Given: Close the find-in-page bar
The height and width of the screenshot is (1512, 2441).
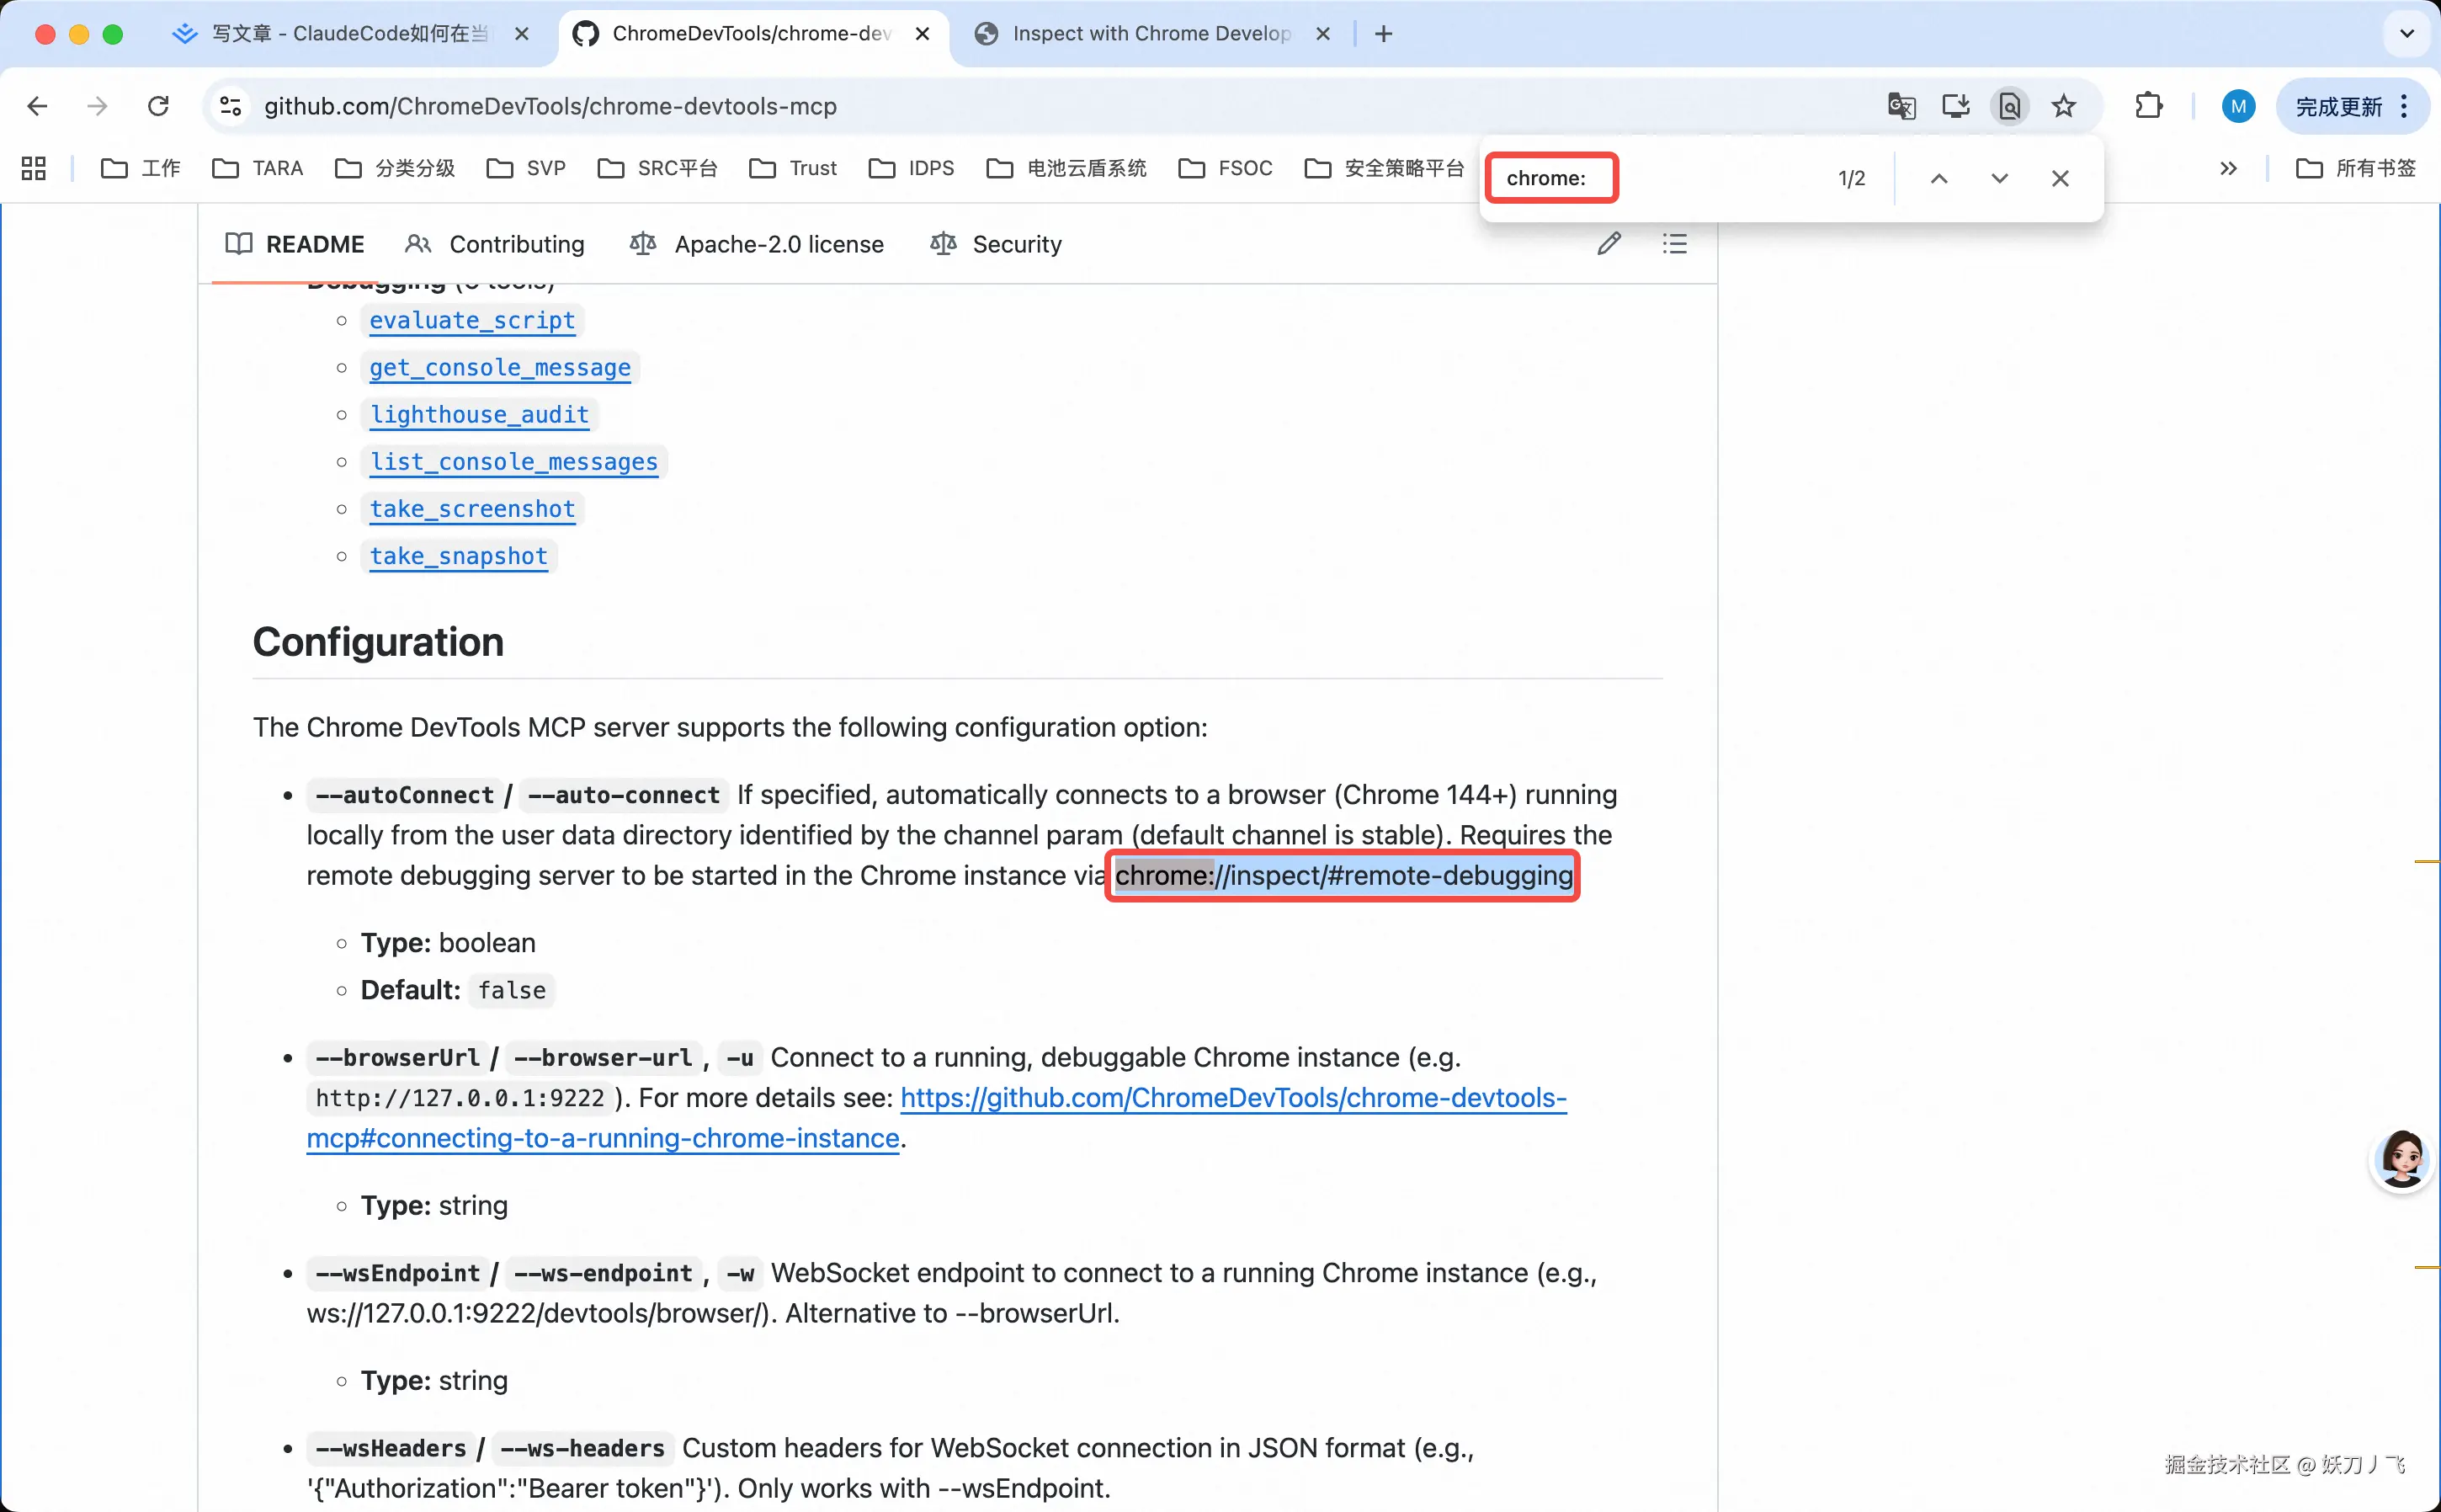Looking at the screenshot, I should click(x=2061, y=178).
